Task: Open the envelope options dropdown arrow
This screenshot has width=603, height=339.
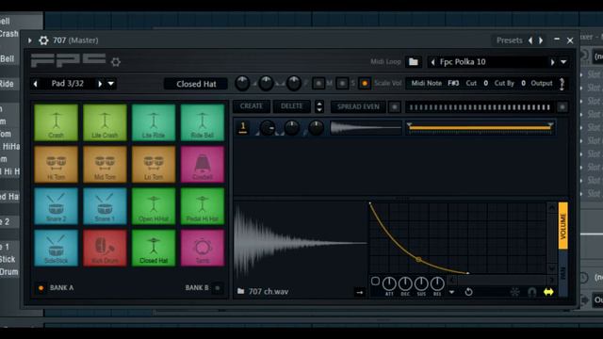Action: tap(451, 293)
